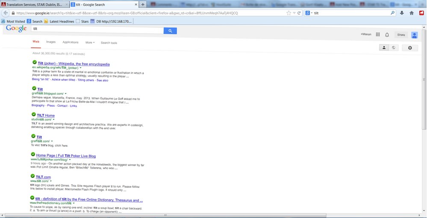Switch to Images results tab
The image size is (427, 218).
pos(51,42)
